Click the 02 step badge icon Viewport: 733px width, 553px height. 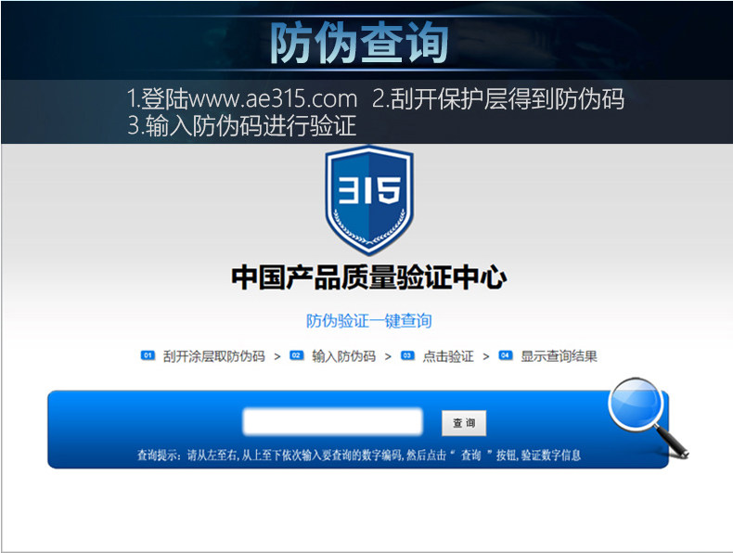click(x=296, y=355)
